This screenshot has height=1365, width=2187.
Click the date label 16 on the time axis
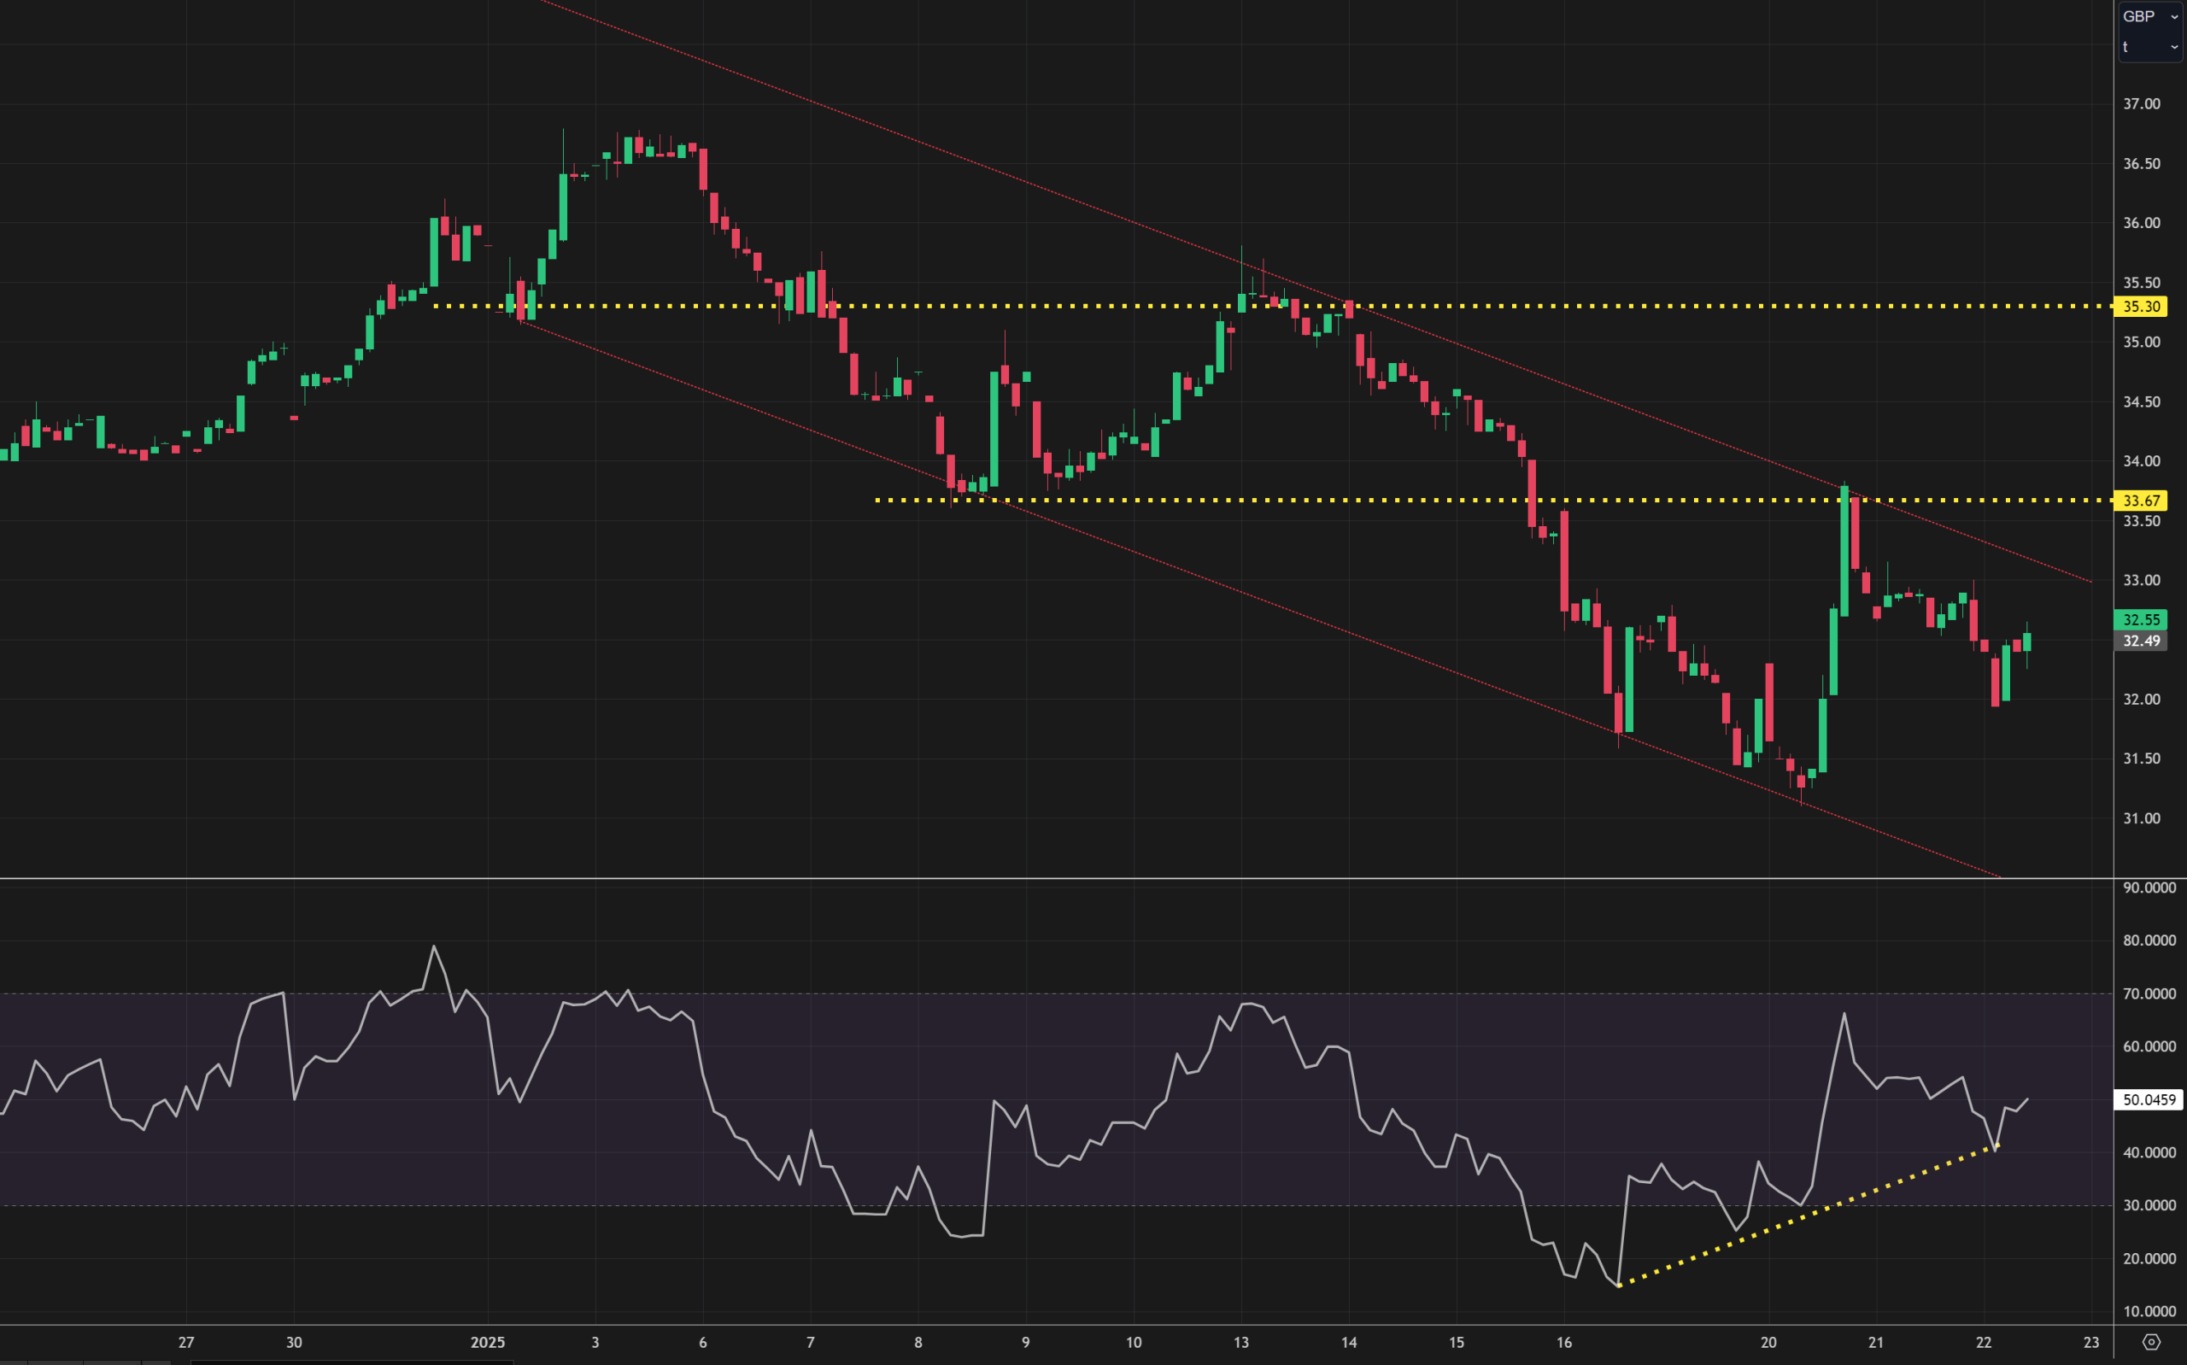coord(1564,1343)
